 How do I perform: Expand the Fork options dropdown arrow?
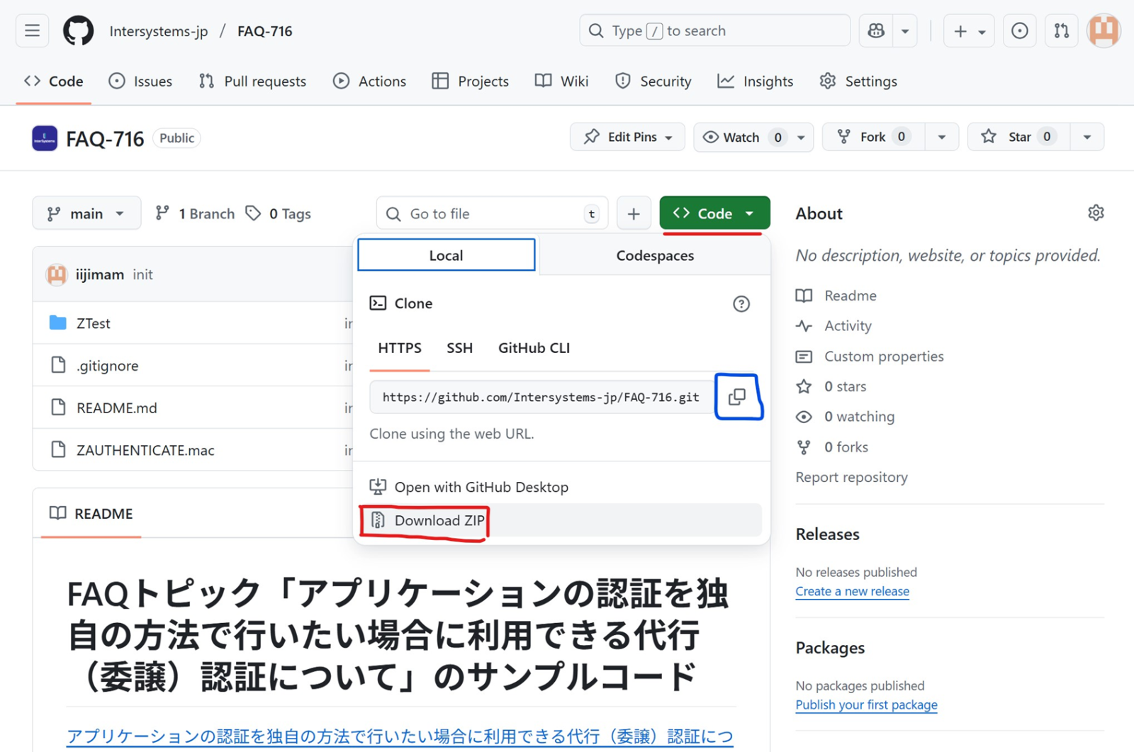click(x=941, y=137)
